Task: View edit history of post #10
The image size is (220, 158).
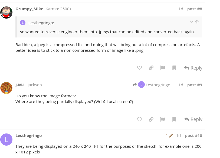Action: point(169,136)
